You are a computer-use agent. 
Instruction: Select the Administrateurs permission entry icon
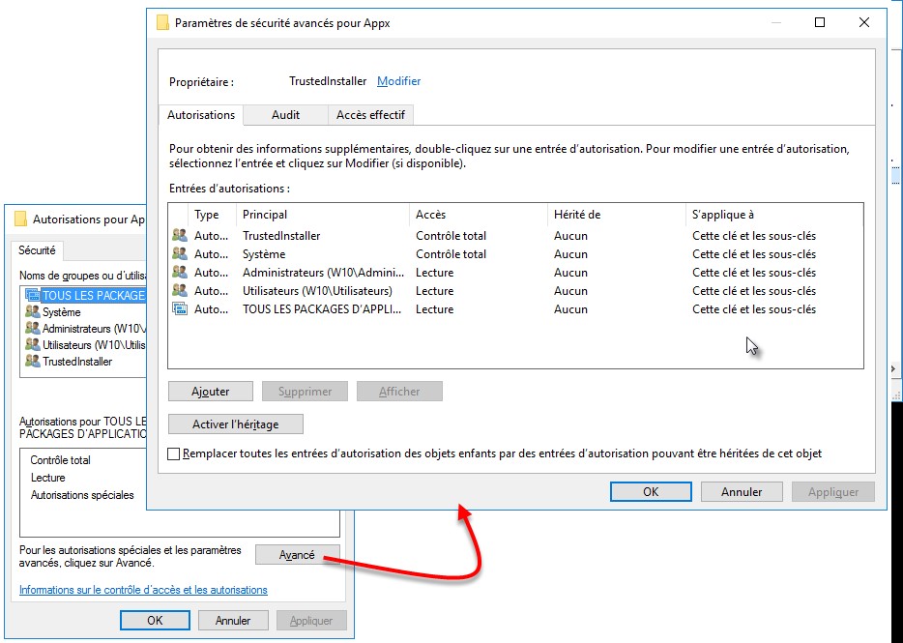pos(180,273)
